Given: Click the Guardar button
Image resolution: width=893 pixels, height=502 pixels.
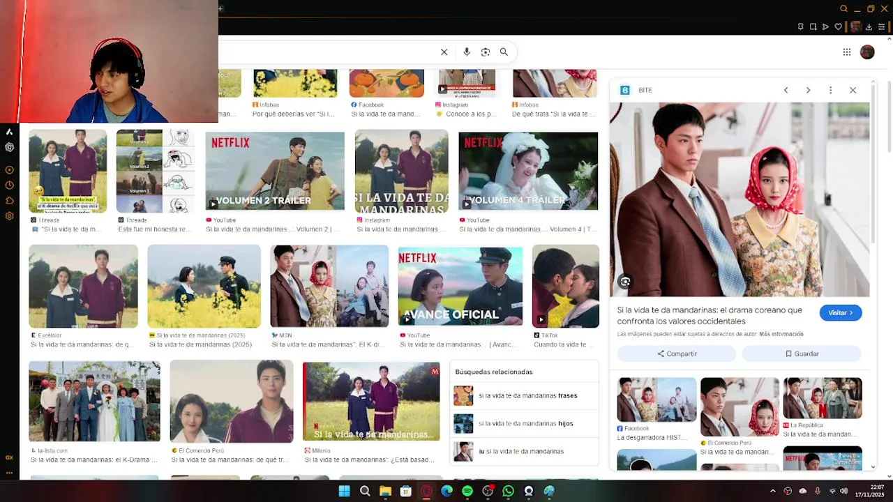Looking at the screenshot, I should [802, 353].
